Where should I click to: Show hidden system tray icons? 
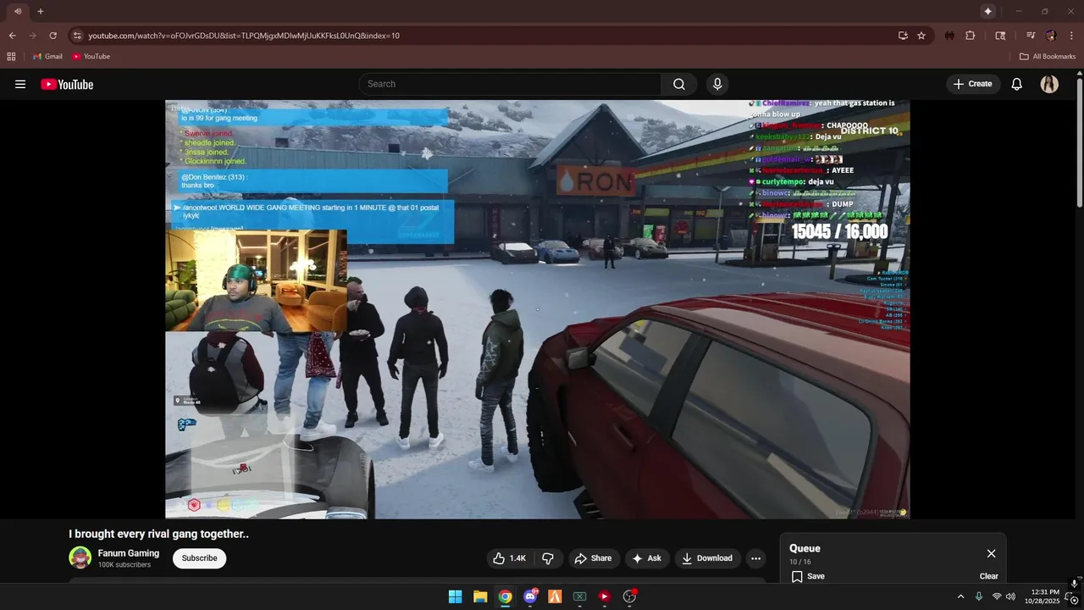[x=960, y=596]
